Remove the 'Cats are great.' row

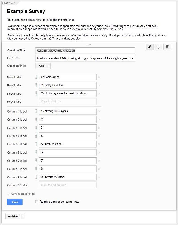click(x=99, y=77)
